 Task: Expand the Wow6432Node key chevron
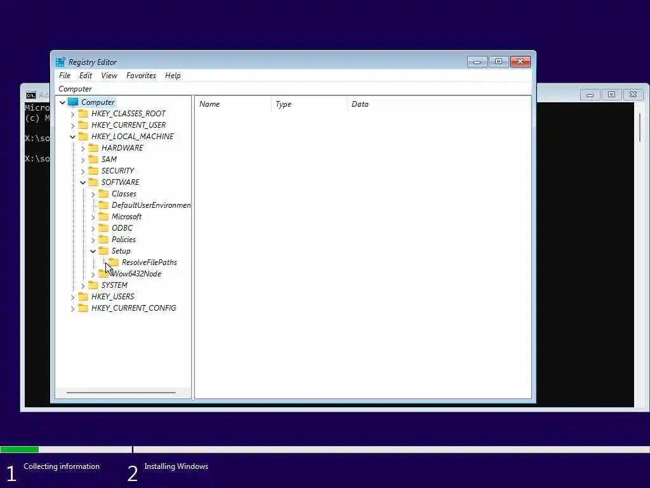[93, 274]
